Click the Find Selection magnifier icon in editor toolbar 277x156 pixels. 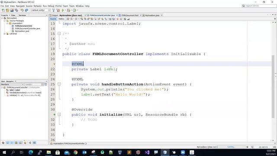tap(82, 19)
